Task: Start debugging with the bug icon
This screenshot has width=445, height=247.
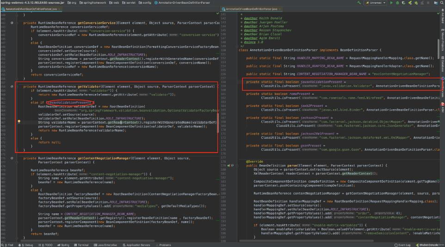Action: click(397, 3)
